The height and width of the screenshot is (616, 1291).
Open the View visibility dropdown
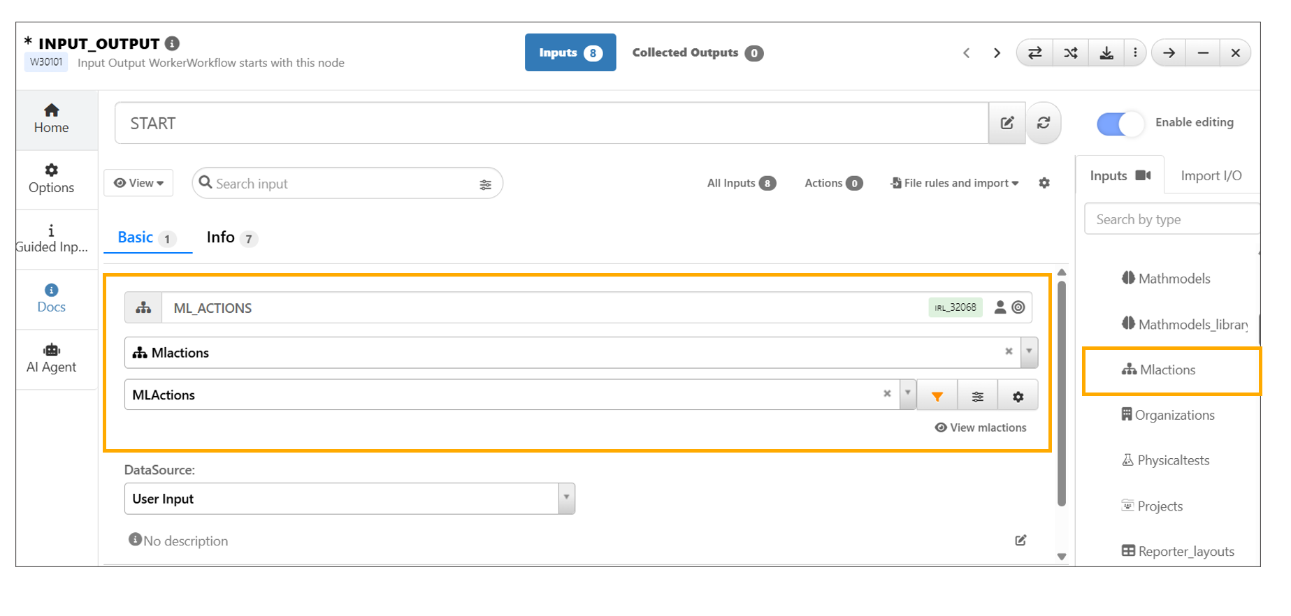coord(138,183)
